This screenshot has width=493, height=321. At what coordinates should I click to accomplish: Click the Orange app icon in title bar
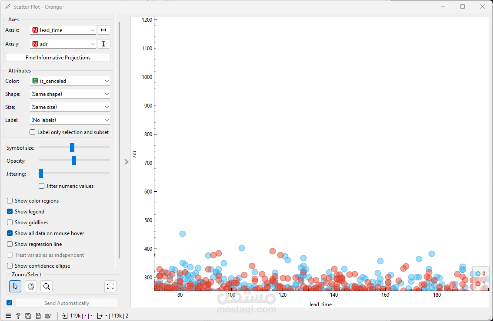[x=7, y=7]
